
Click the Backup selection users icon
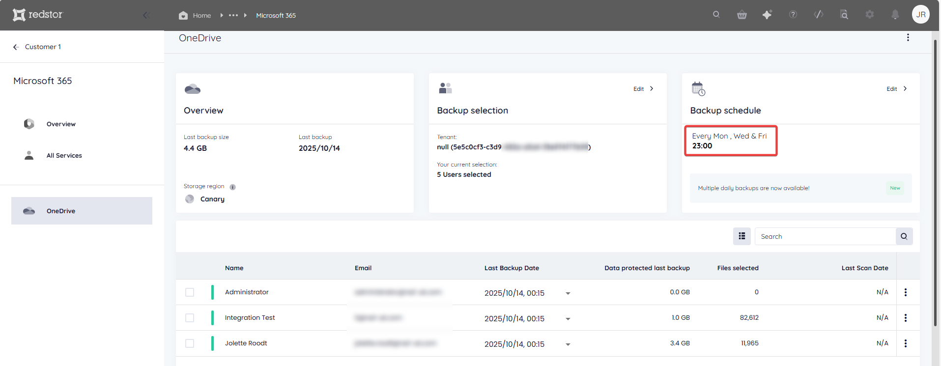[x=445, y=88]
